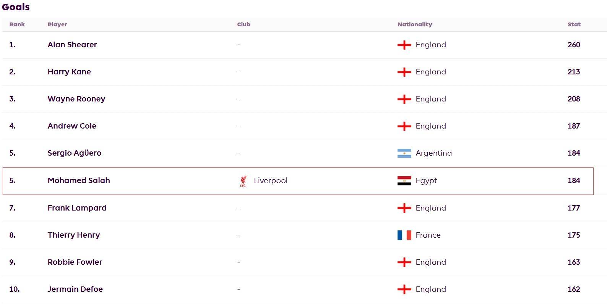The height and width of the screenshot is (304, 607).
Task: Click the Player column header
Action: point(57,24)
